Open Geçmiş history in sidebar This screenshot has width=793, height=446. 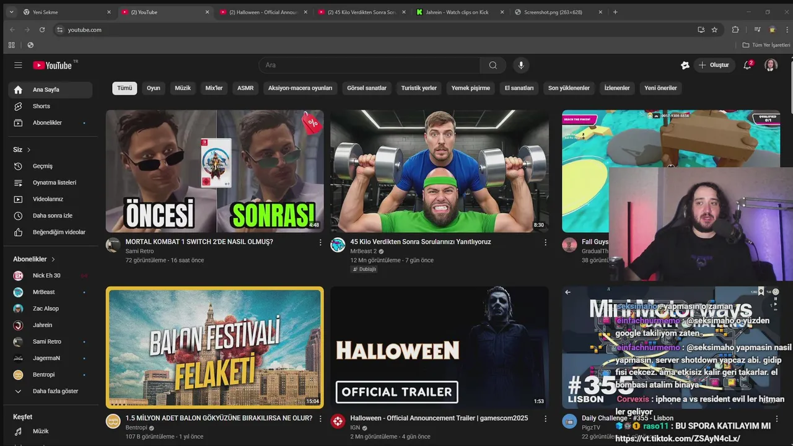point(50,166)
